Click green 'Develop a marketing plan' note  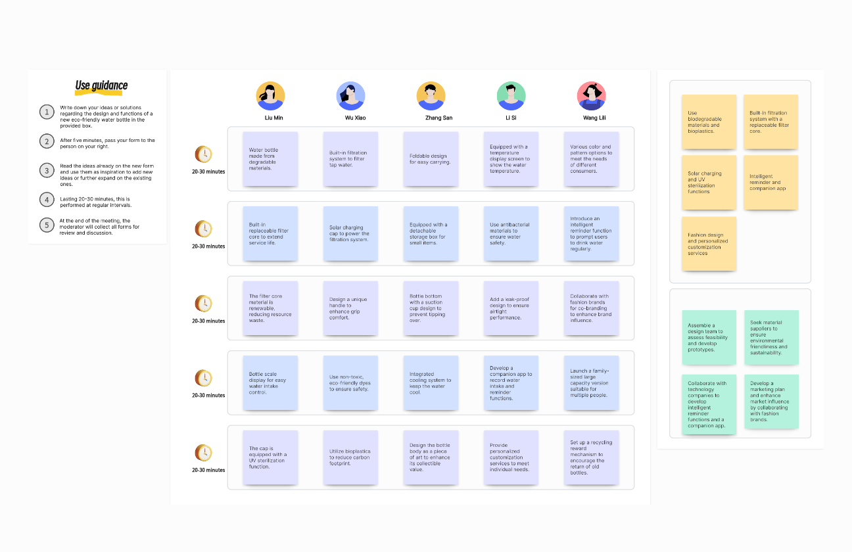771,402
